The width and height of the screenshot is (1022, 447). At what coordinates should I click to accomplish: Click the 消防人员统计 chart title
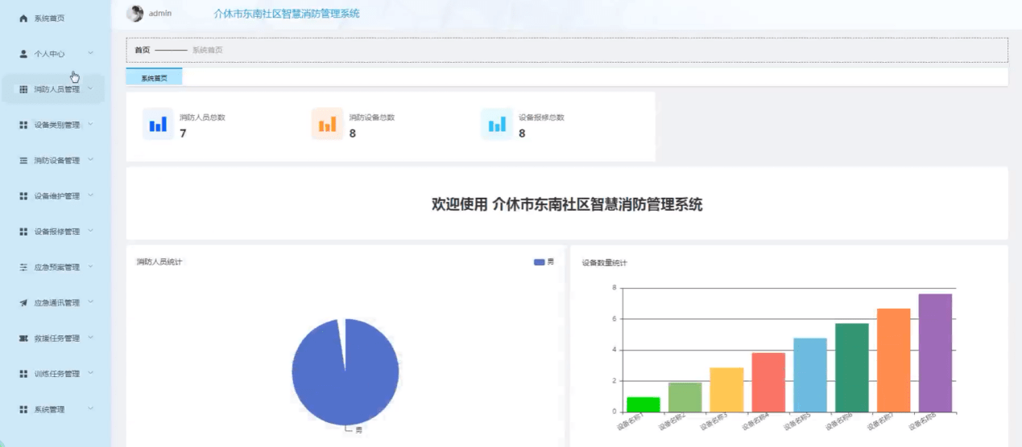pyautogui.click(x=159, y=262)
